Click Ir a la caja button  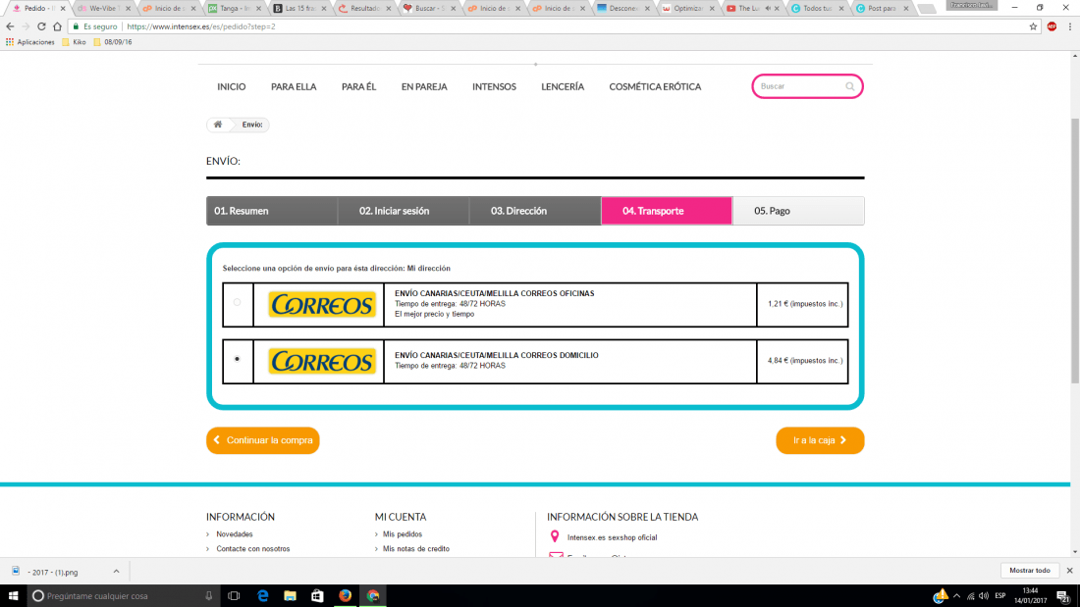(820, 440)
